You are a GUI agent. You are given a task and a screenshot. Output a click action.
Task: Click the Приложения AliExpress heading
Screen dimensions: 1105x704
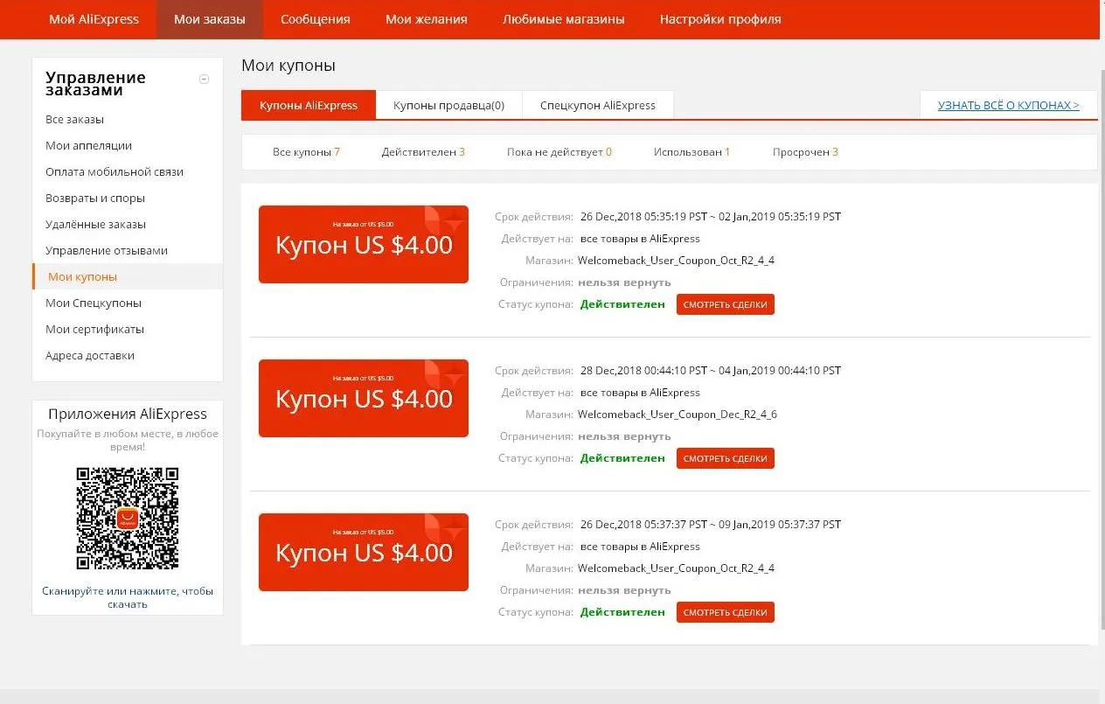coord(128,414)
